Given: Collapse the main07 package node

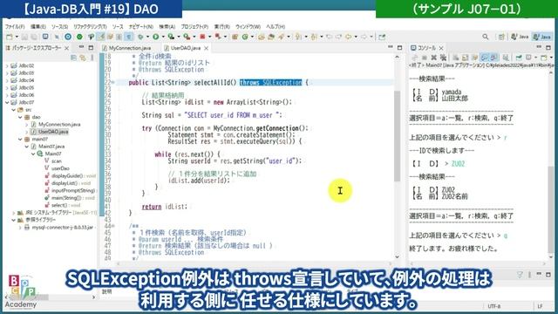Looking at the screenshot, I should coord(20,140).
